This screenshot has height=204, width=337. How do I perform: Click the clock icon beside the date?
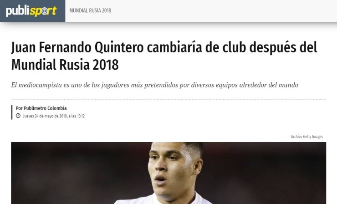click(x=18, y=116)
